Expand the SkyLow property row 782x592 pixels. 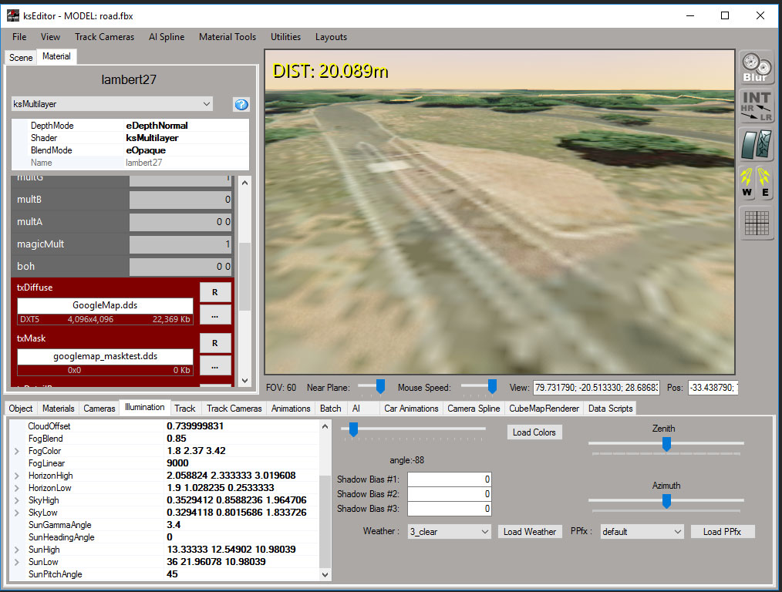click(x=17, y=513)
